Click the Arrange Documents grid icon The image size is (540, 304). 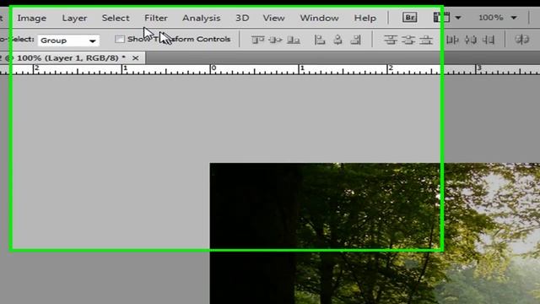(441, 17)
